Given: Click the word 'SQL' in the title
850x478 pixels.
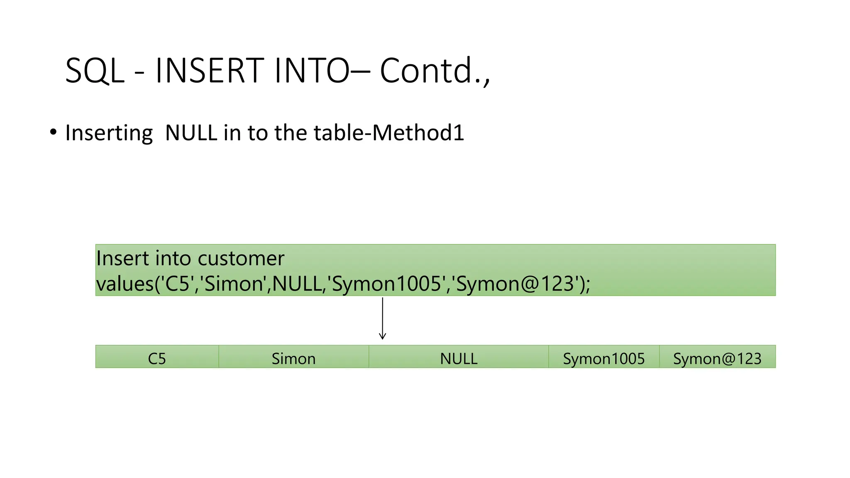Looking at the screenshot, I should [95, 71].
